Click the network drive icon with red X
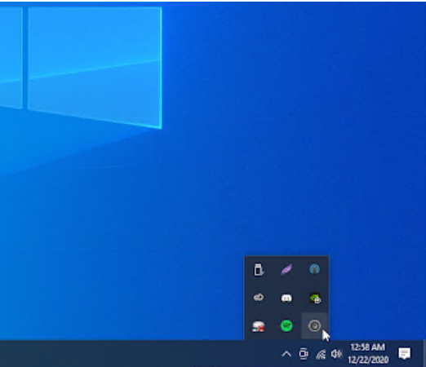426x367 pixels. (x=259, y=326)
